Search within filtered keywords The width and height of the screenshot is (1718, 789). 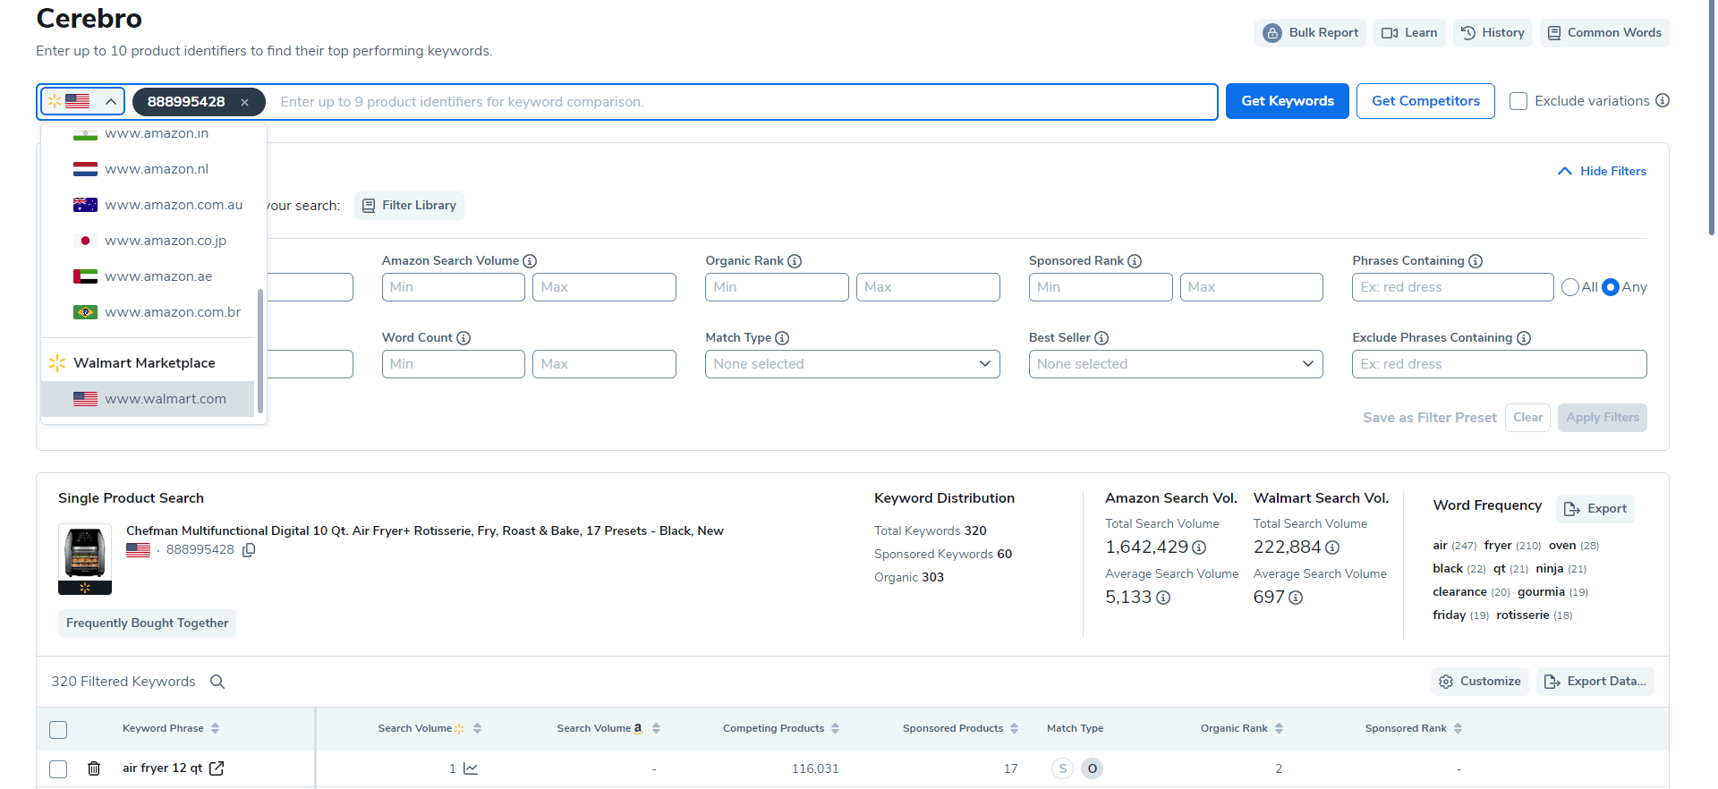(217, 682)
